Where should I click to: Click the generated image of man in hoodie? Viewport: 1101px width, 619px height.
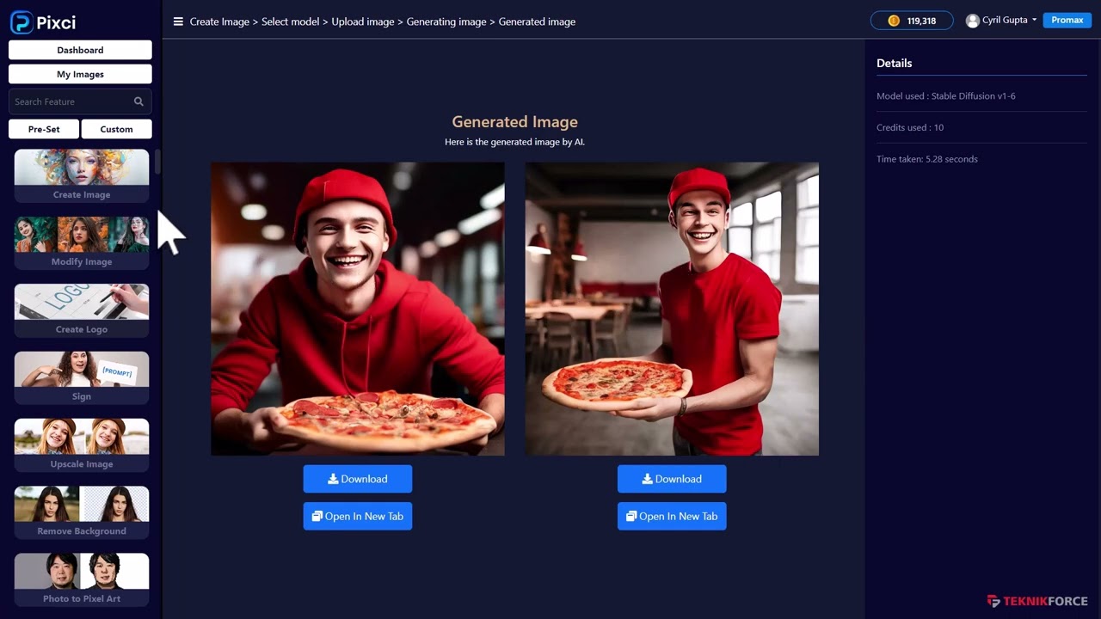[x=358, y=309]
